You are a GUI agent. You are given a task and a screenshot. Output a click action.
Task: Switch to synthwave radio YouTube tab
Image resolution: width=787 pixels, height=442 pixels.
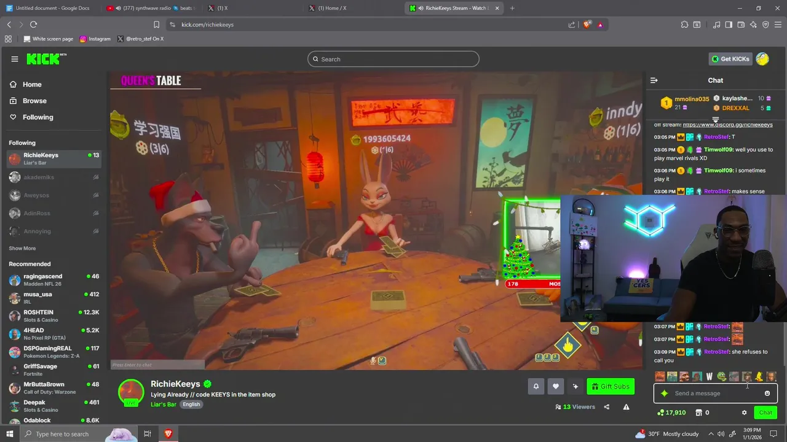click(x=151, y=8)
